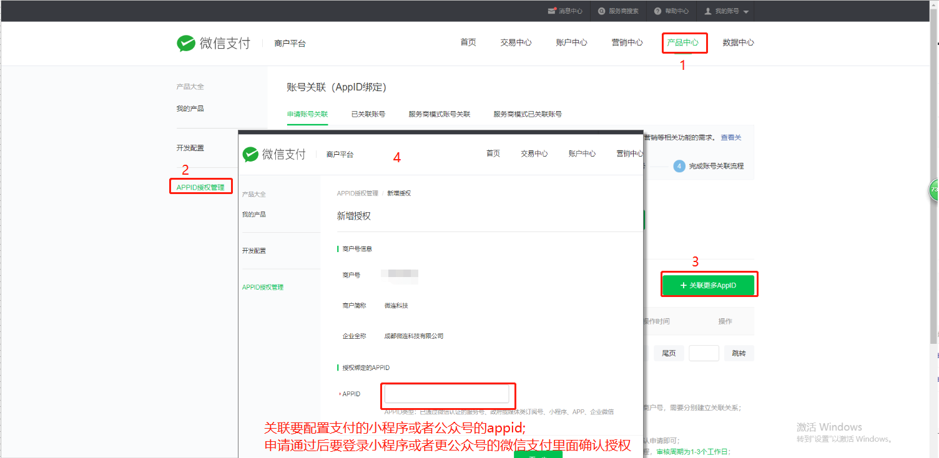Screen dimensions: 939x458
Task: Click the APPID text input field
Action: (446, 394)
